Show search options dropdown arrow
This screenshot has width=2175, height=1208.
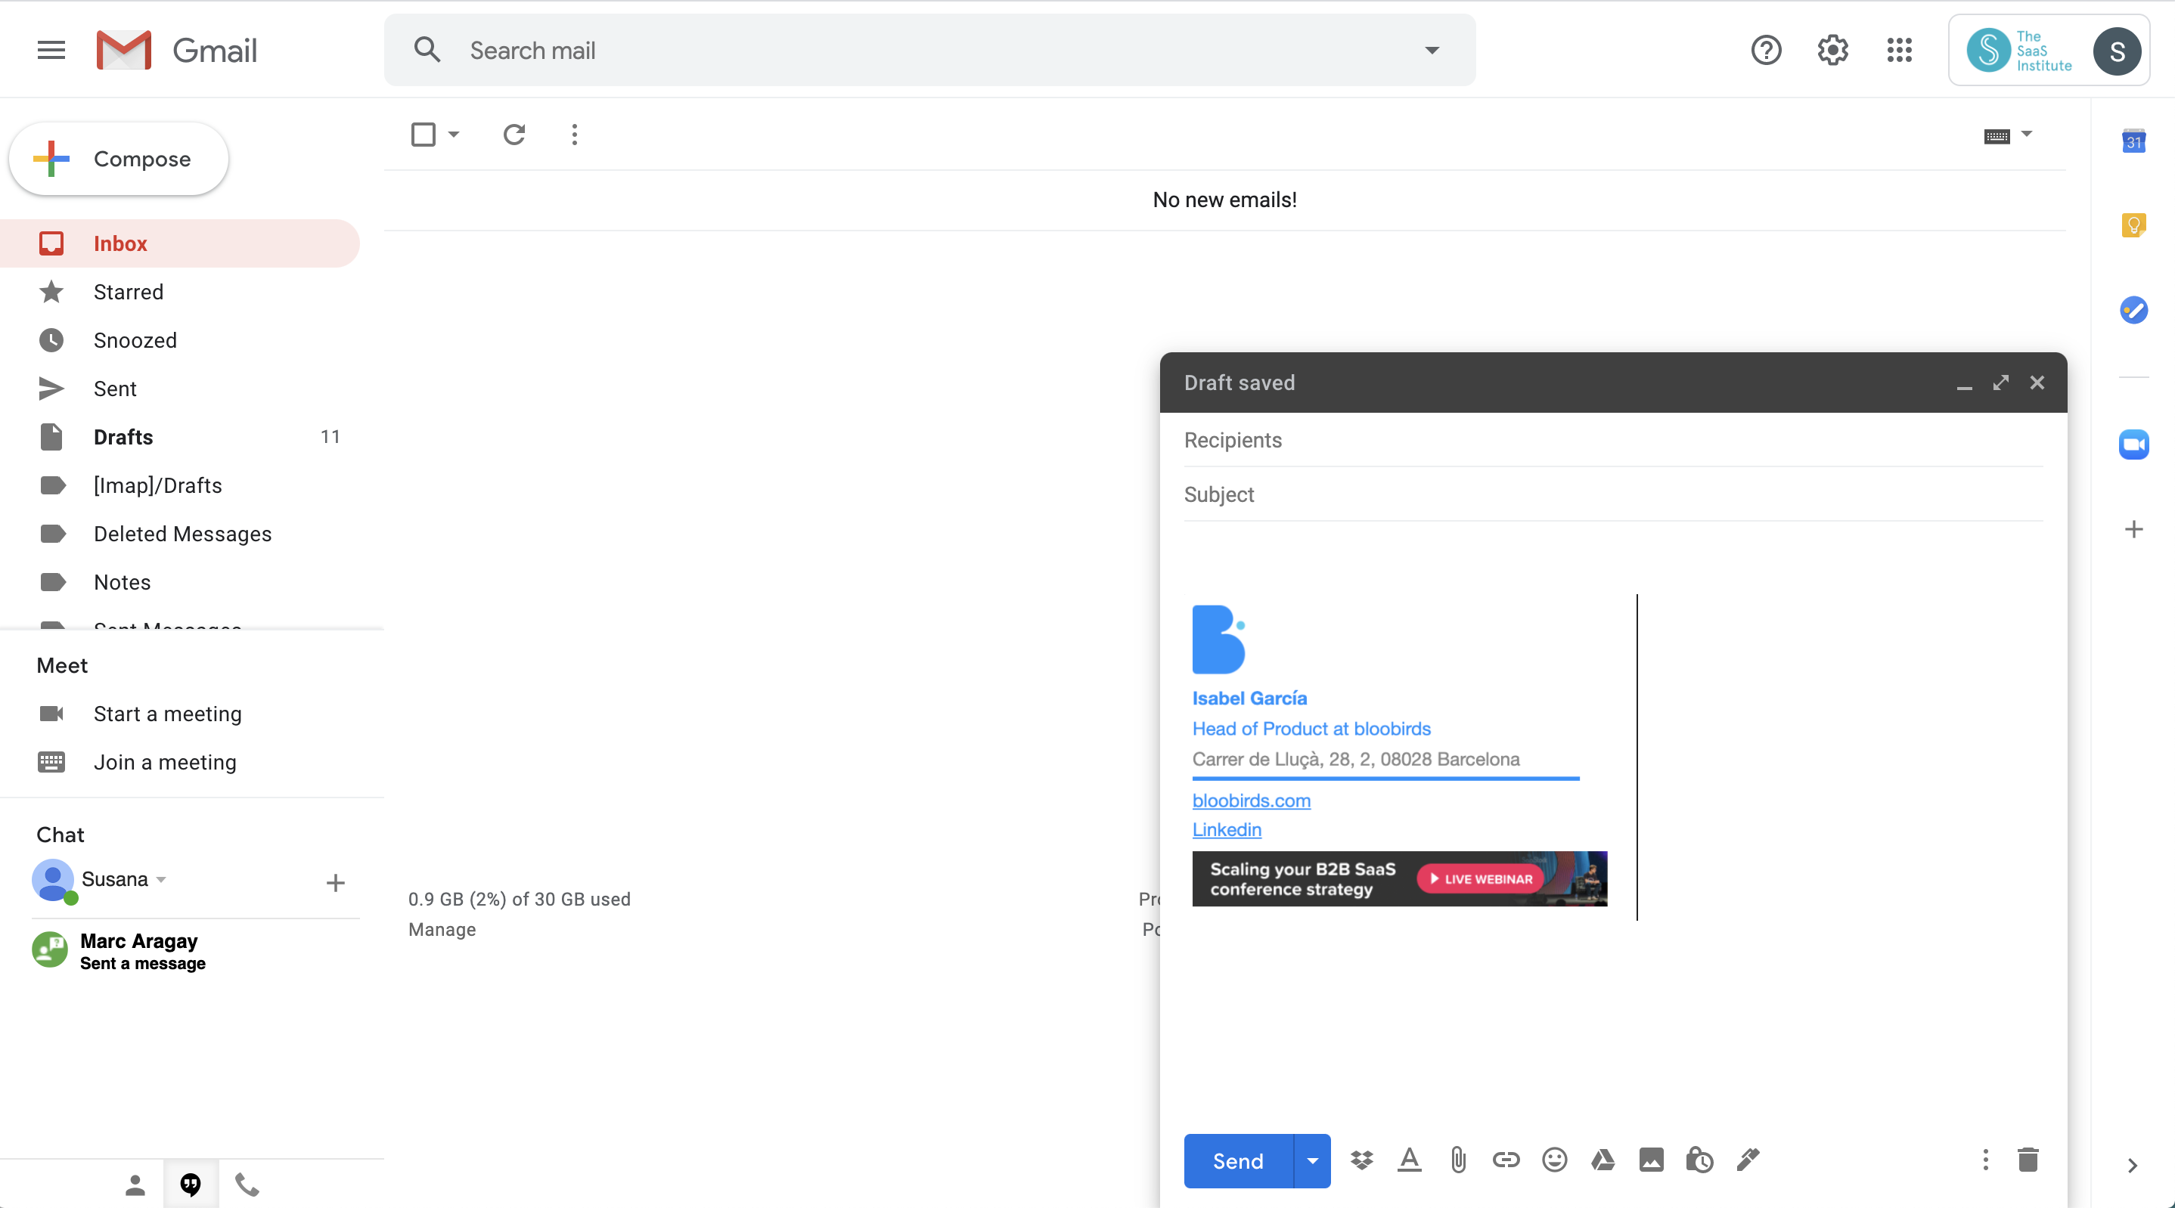(1432, 51)
